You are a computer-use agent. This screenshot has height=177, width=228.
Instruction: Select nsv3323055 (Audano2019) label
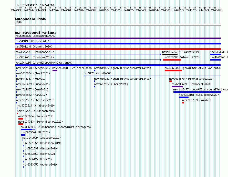coord(40,164)
